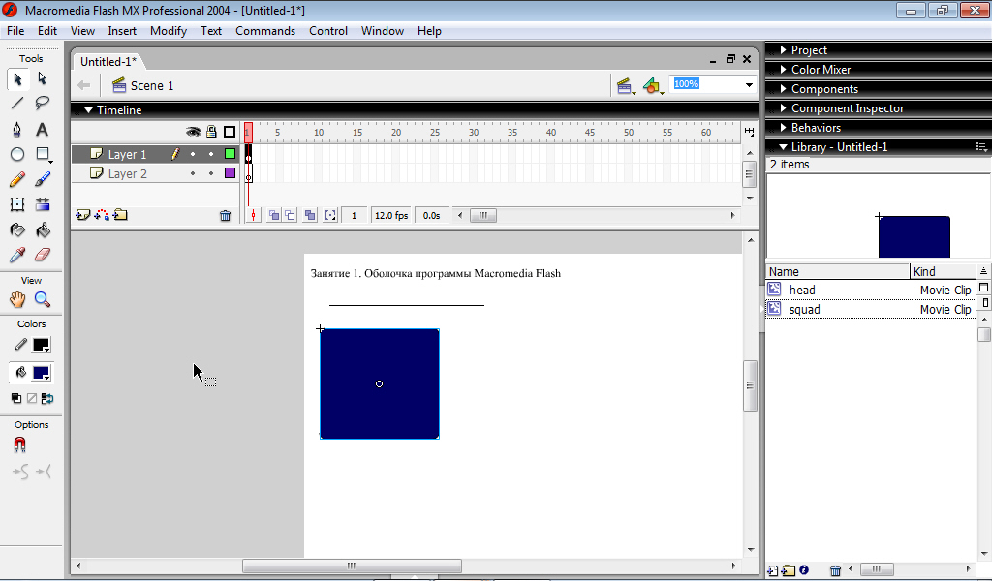
Task: Open the Modify menu
Action: [x=169, y=31]
